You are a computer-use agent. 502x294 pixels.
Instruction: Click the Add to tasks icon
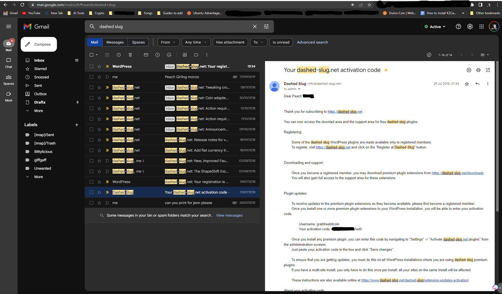point(169,55)
